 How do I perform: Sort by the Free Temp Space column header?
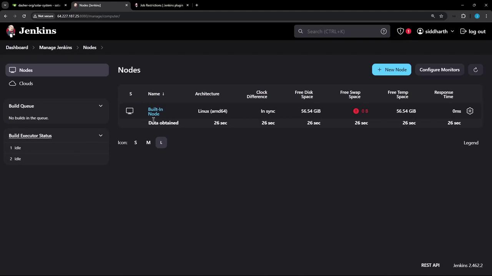[398, 94]
